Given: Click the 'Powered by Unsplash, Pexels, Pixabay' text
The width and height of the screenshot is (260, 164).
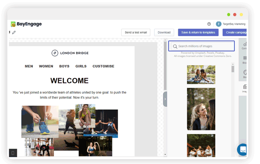Looking at the screenshot, I should (203, 53).
